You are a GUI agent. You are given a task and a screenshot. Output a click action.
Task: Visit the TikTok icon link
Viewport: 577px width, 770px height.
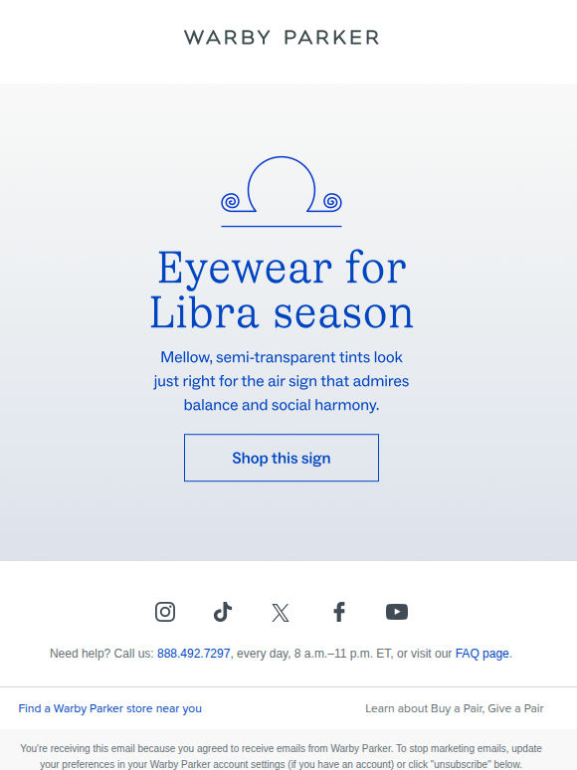[x=223, y=612]
